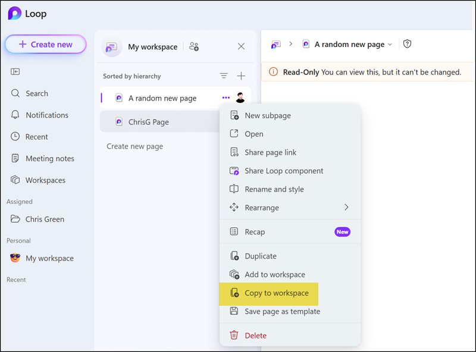Choose Recap from the context menu

pos(290,232)
